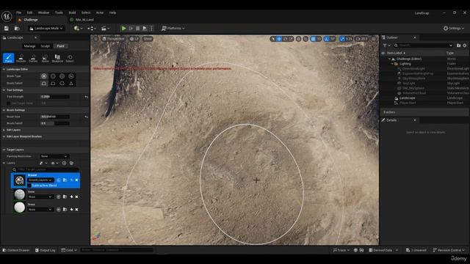Toggle rotation snapping in viewport toolbar
The width and height of the screenshot is (470, 264).
click(327, 39)
